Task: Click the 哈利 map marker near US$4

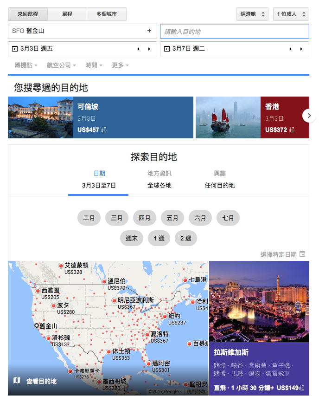Action: 192,302
